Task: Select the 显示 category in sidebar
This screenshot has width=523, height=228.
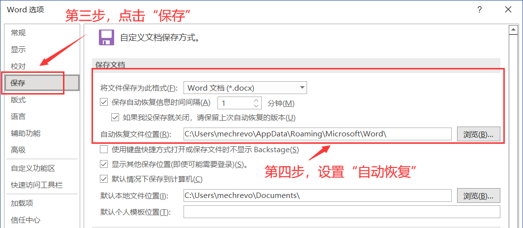Action: point(18,50)
